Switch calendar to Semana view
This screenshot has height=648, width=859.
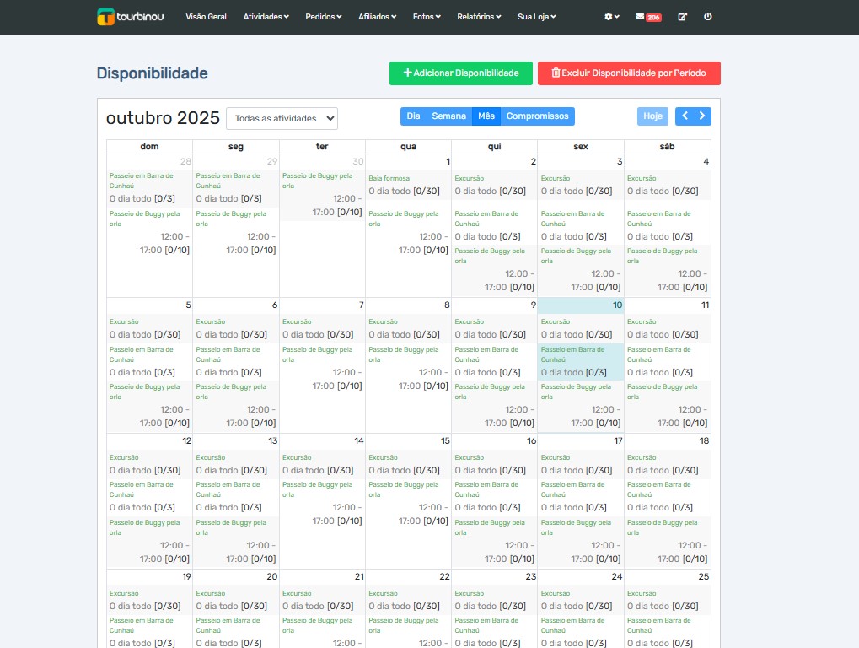click(x=448, y=116)
